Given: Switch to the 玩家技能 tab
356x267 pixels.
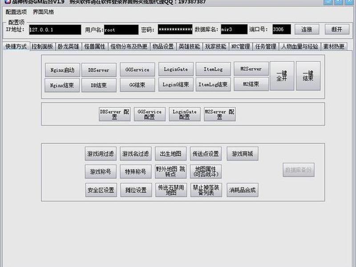Looking at the screenshot, I should [216, 47].
